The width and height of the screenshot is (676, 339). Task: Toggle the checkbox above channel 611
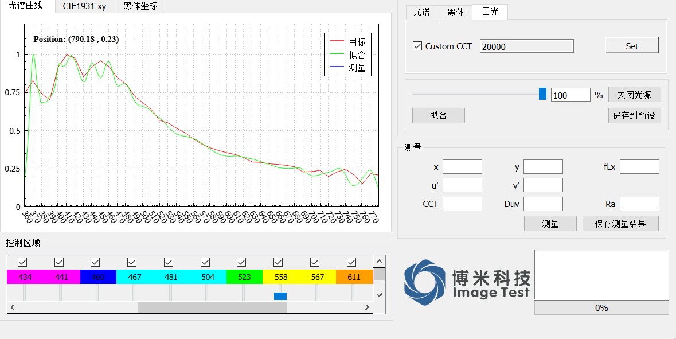pyautogui.click(x=351, y=262)
